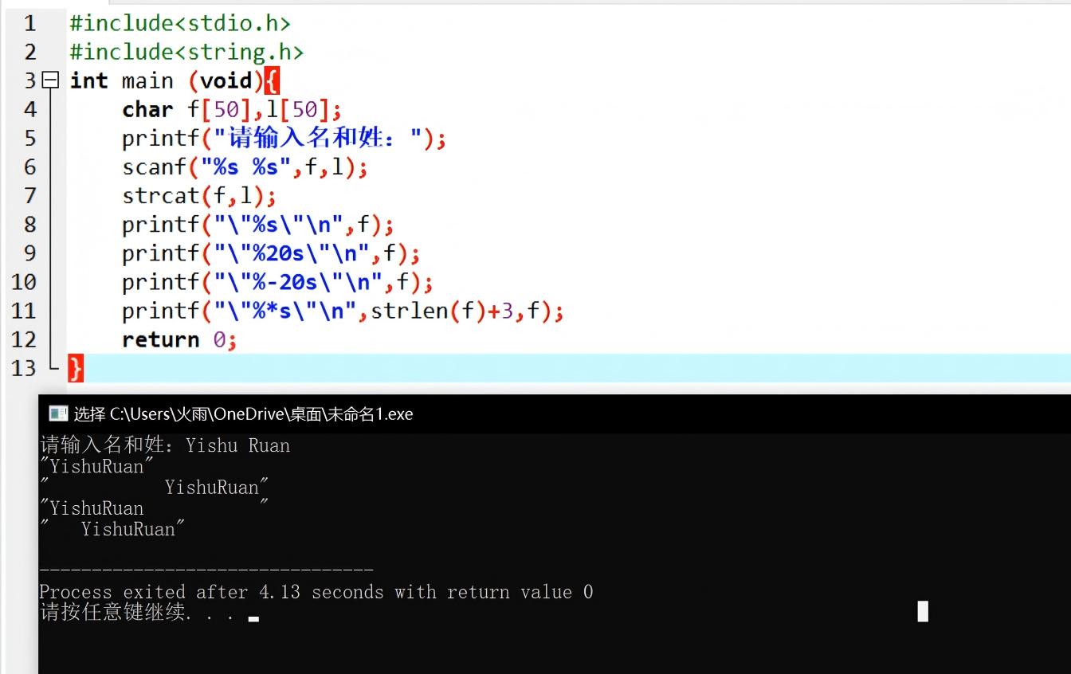Click the printf line with 请输入名和姓
Image resolution: width=1071 pixels, height=674 pixels.
(x=284, y=138)
